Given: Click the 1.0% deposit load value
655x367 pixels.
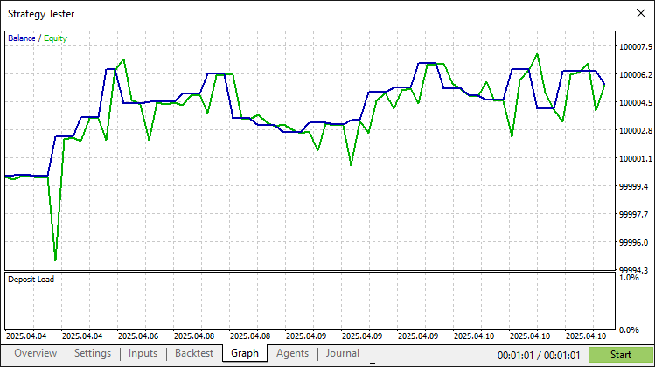Looking at the screenshot, I should tap(629, 278).
